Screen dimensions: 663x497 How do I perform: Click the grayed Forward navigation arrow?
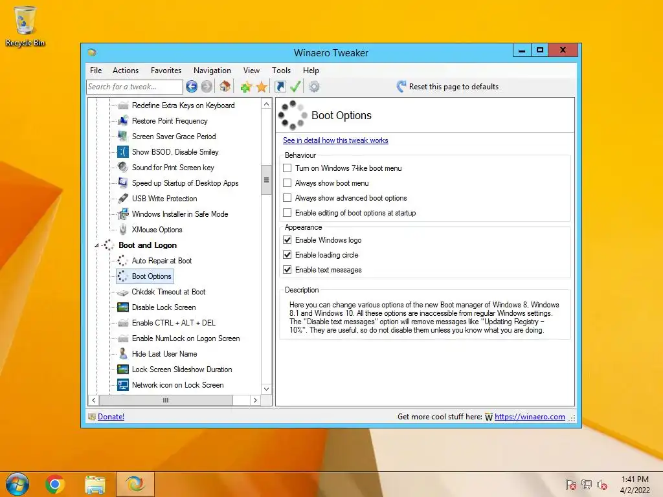[207, 87]
